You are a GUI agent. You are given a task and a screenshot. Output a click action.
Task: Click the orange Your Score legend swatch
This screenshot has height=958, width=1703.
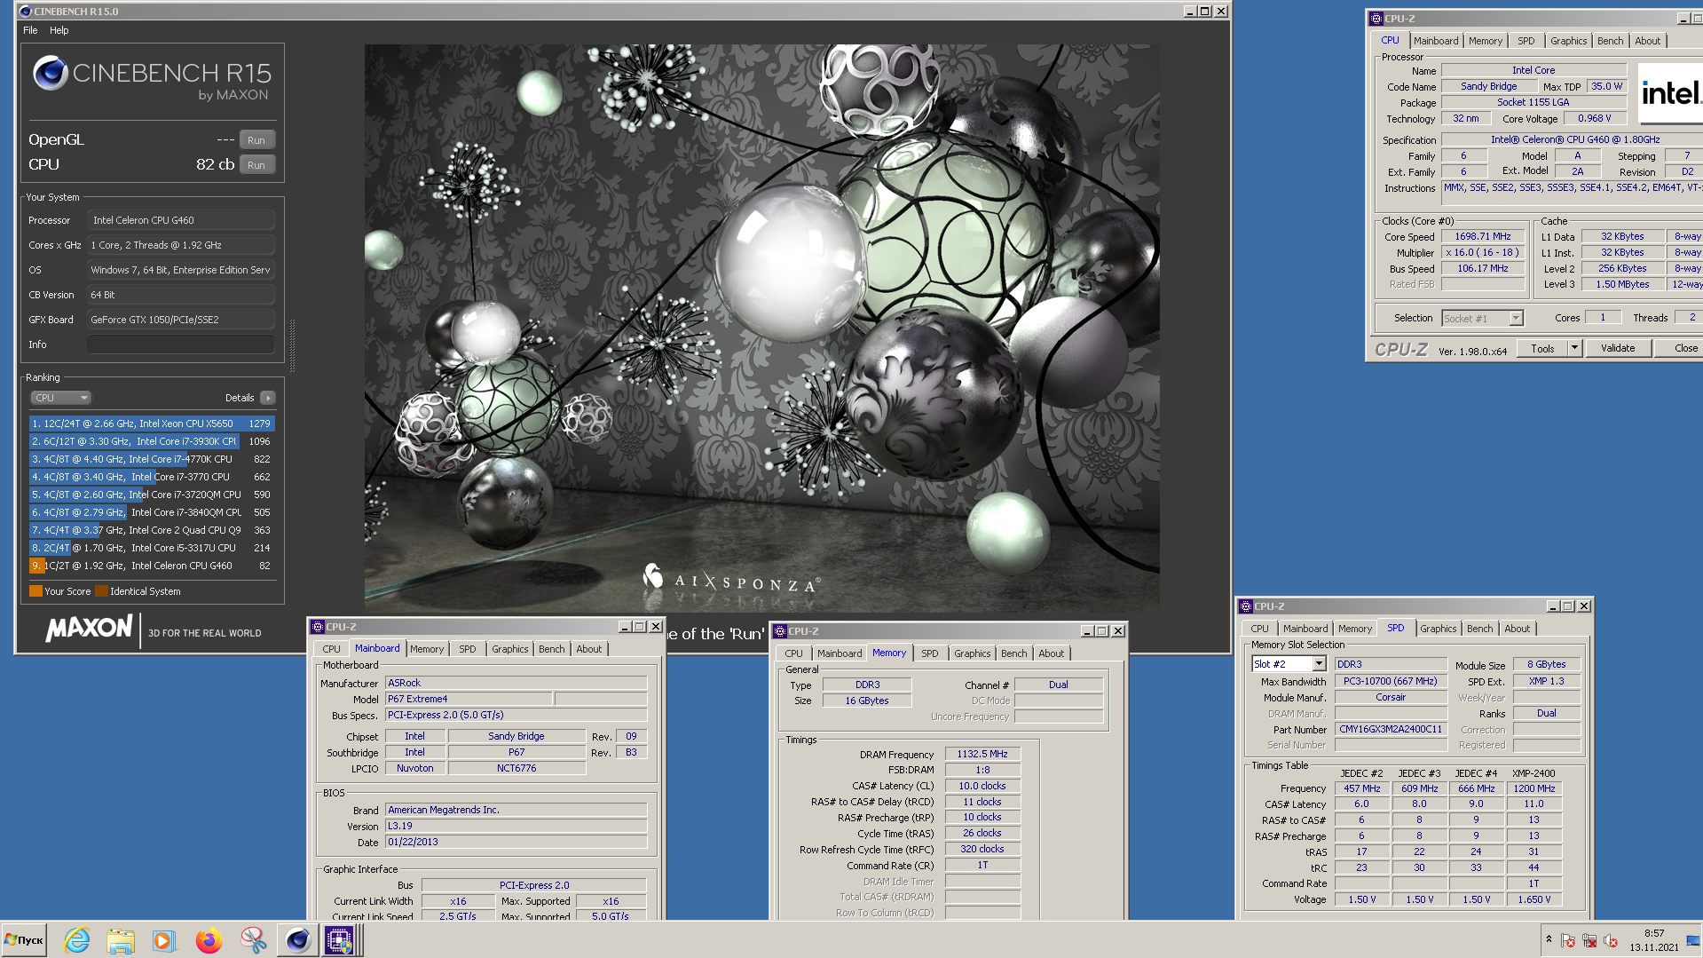[35, 591]
